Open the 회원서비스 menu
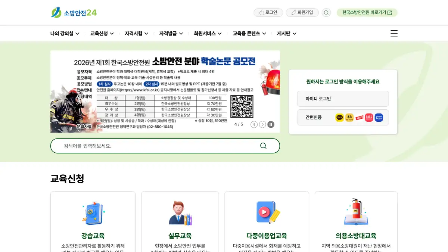Screen dimensions: 448x252 [208, 34]
